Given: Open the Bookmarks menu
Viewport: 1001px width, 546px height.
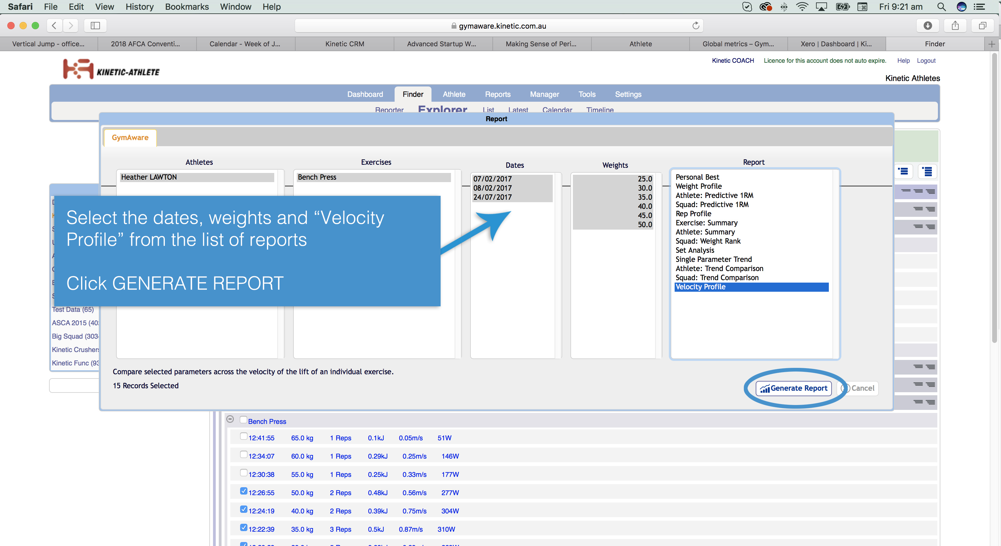Looking at the screenshot, I should (187, 7).
